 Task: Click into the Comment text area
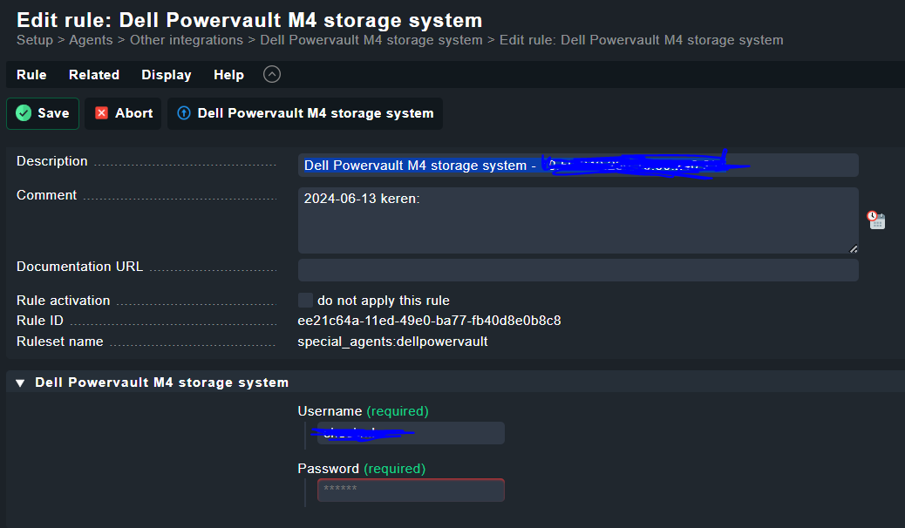coord(578,220)
